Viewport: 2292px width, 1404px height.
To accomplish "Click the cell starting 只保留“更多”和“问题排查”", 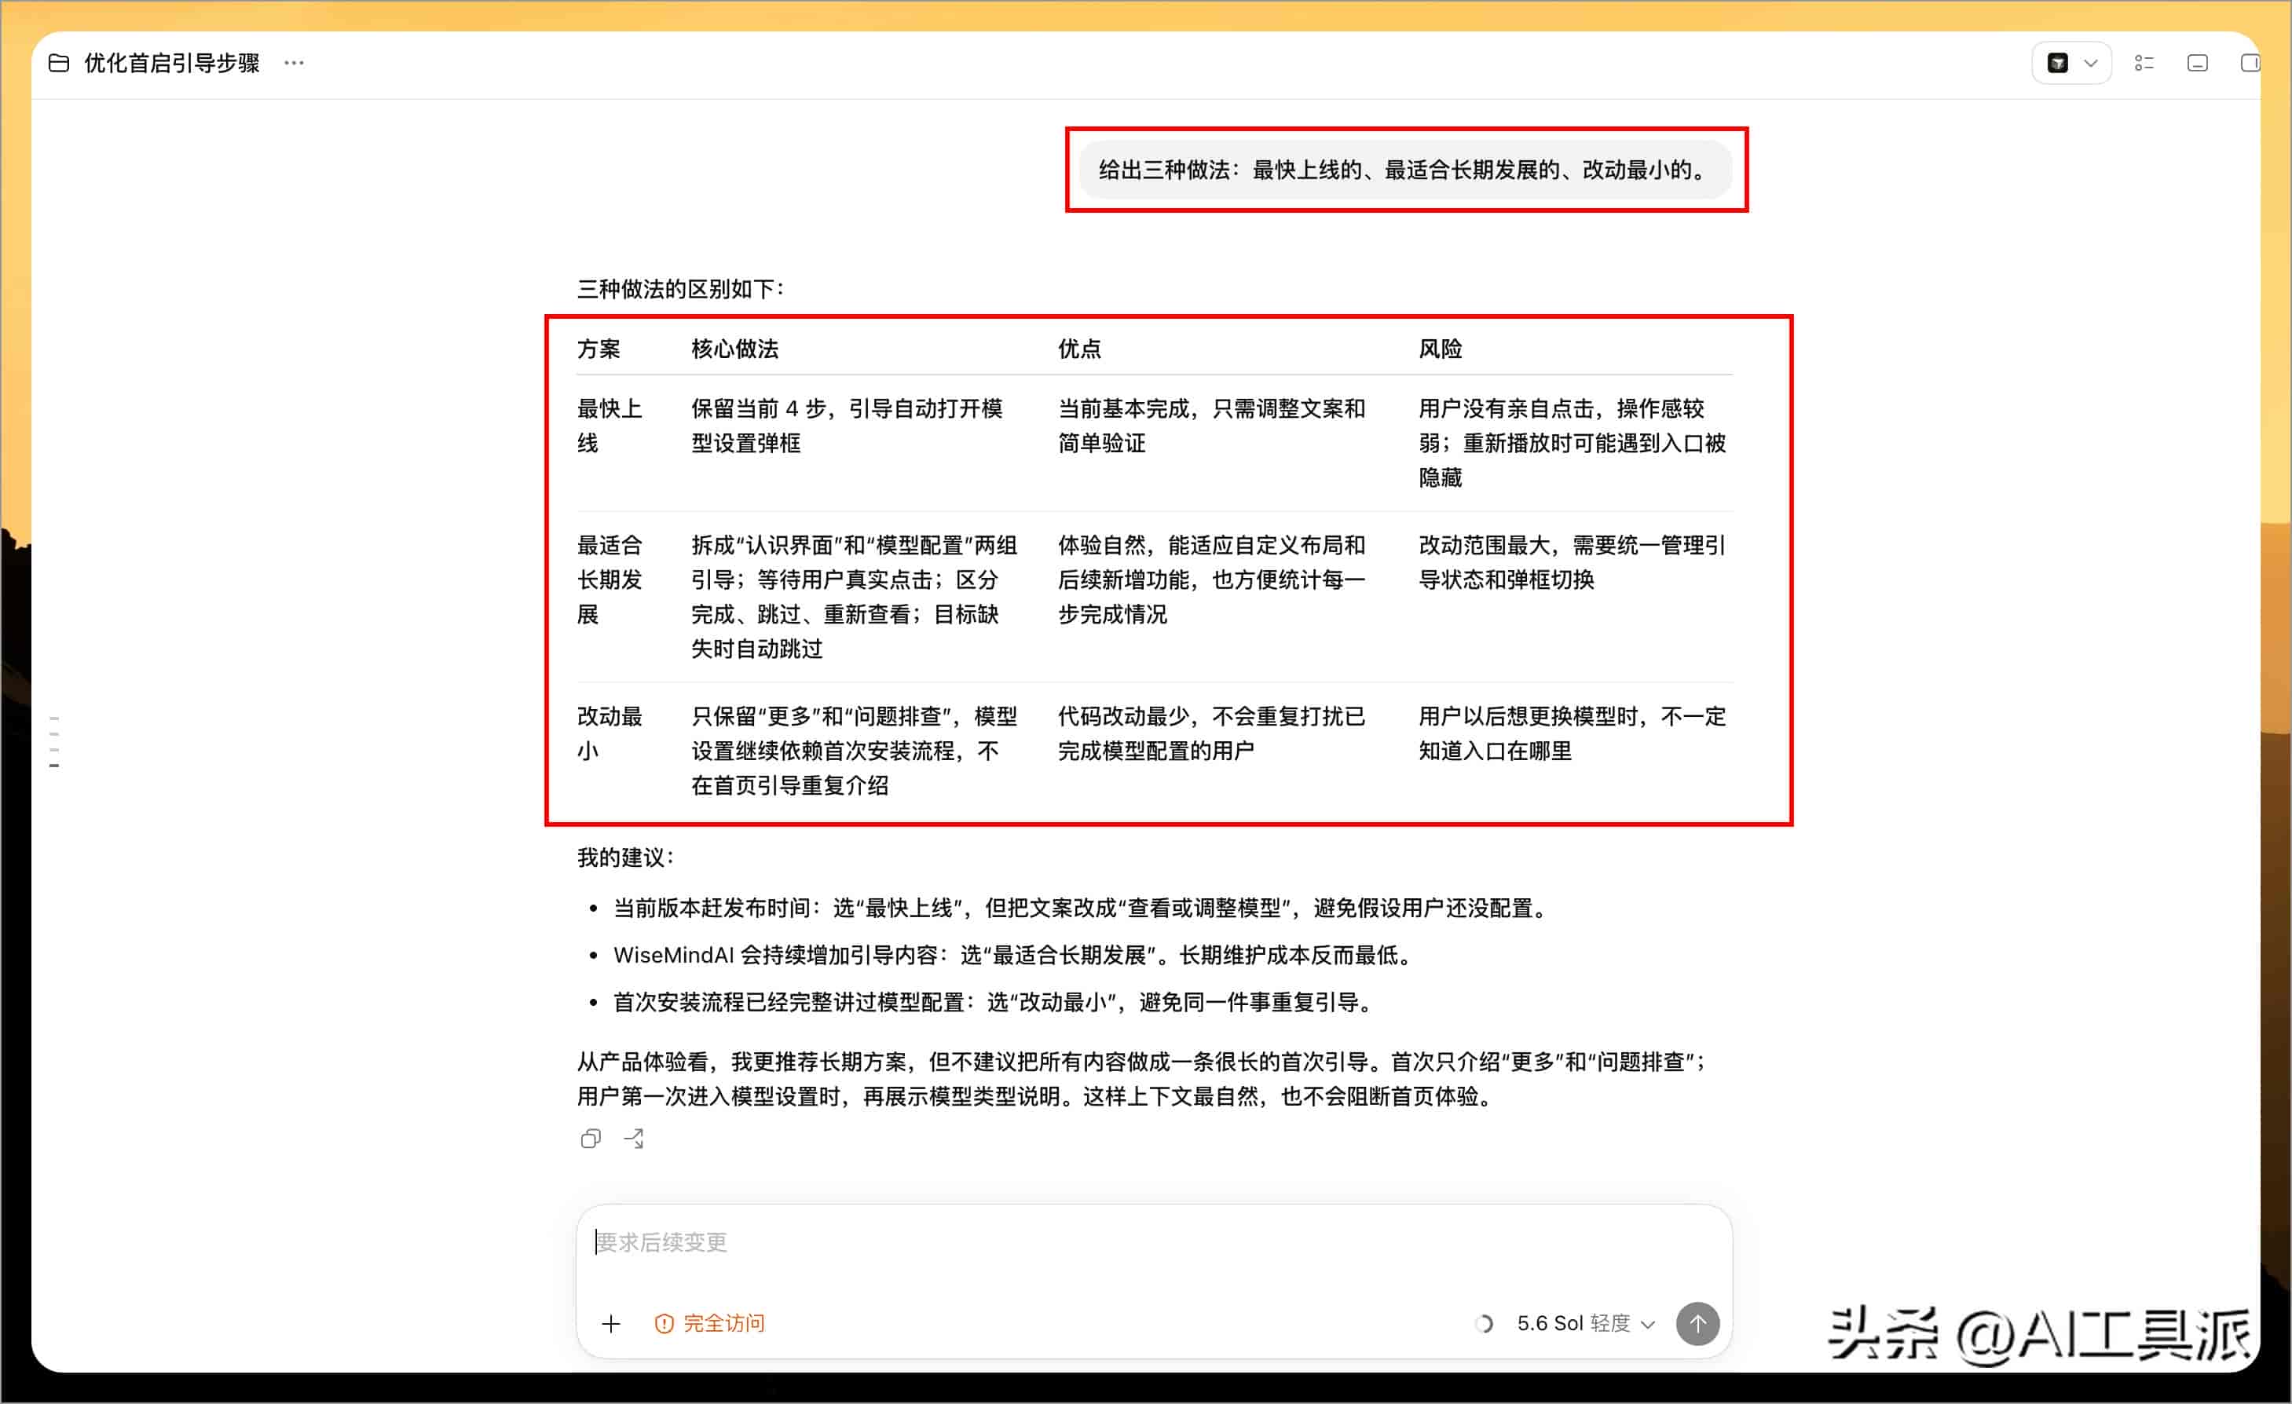I will pyautogui.click(x=854, y=751).
